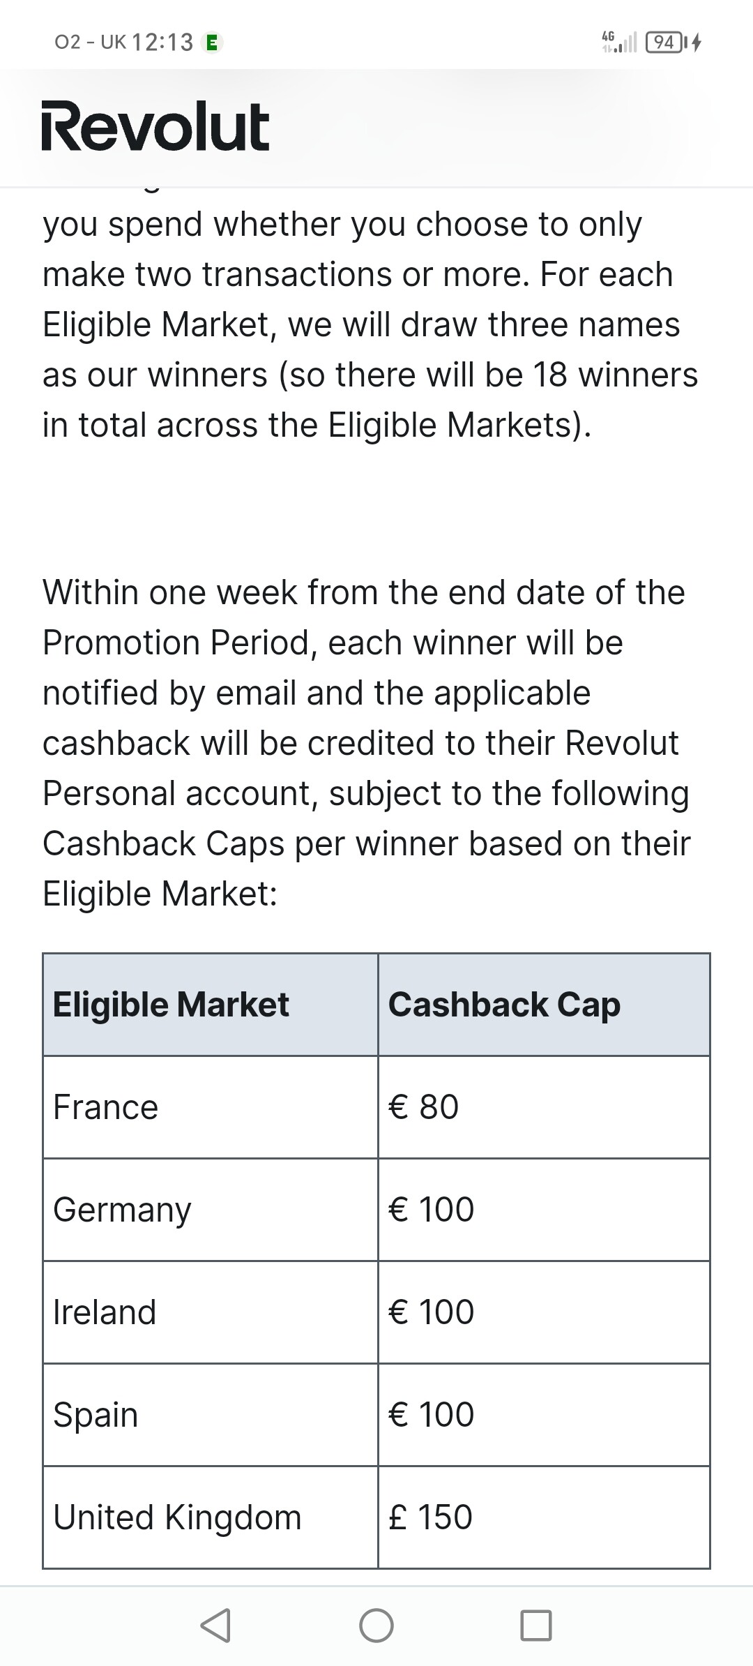Tap the £ 150 cashback cap cell

[x=544, y=1517]
